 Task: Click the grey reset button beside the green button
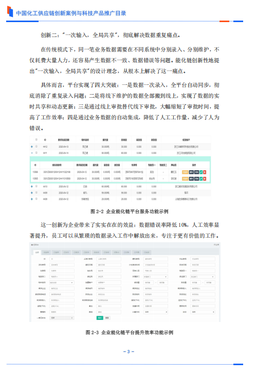107,318
